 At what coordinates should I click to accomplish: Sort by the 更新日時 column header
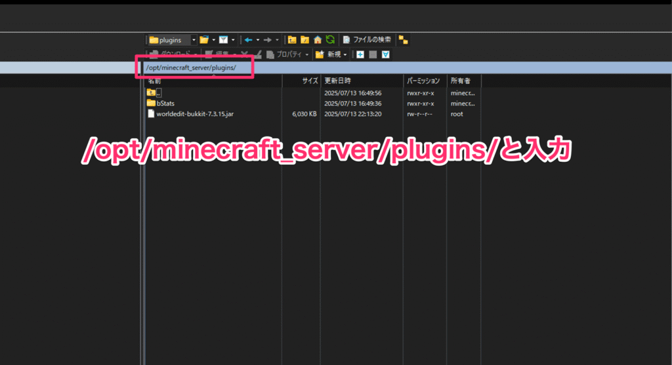point(362,81)
